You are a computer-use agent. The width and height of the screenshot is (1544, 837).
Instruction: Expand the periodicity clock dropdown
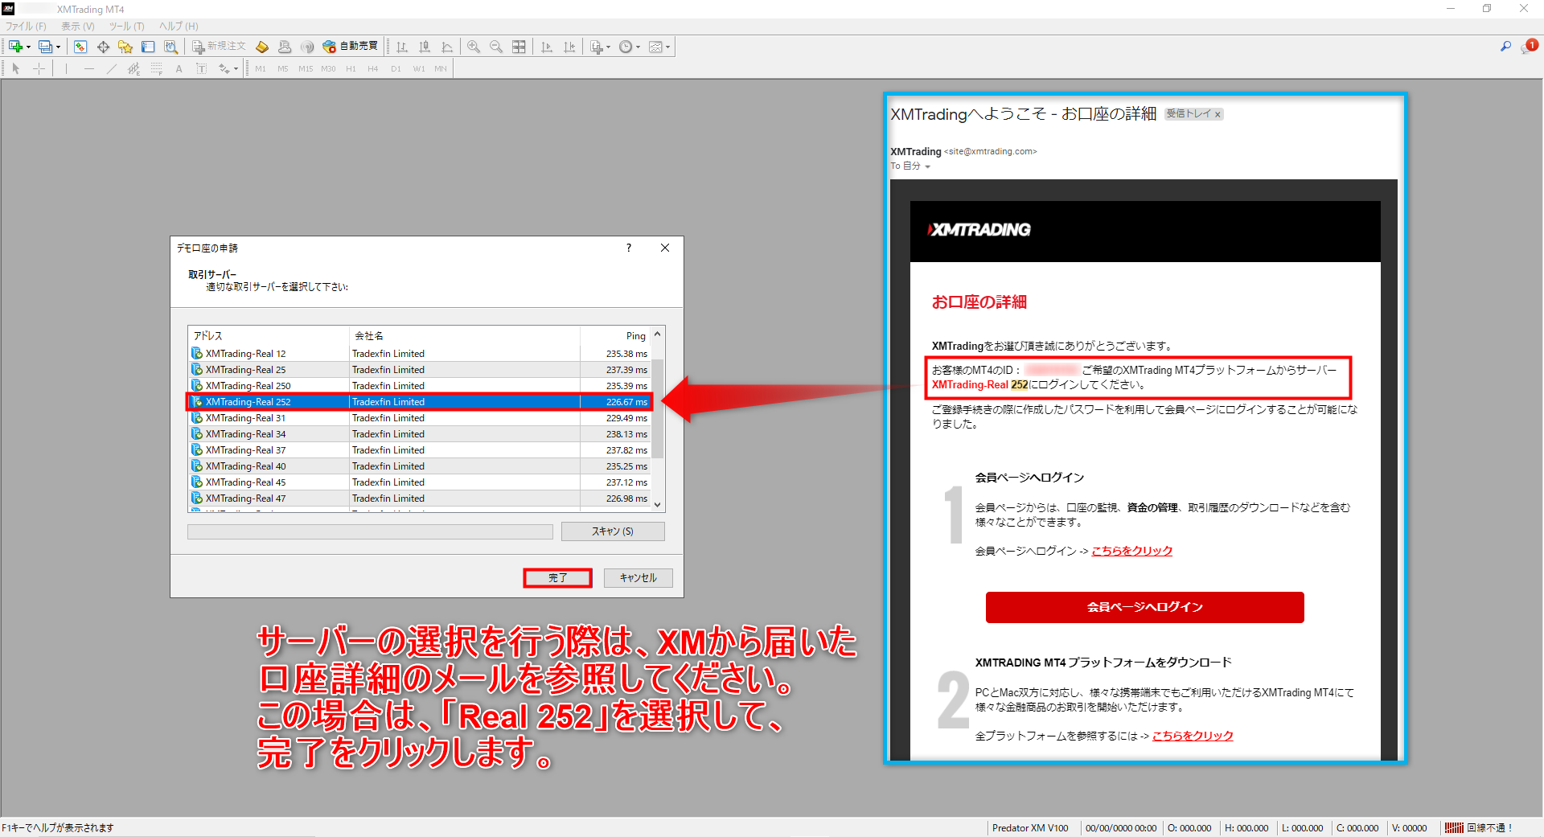pos(639,47)
